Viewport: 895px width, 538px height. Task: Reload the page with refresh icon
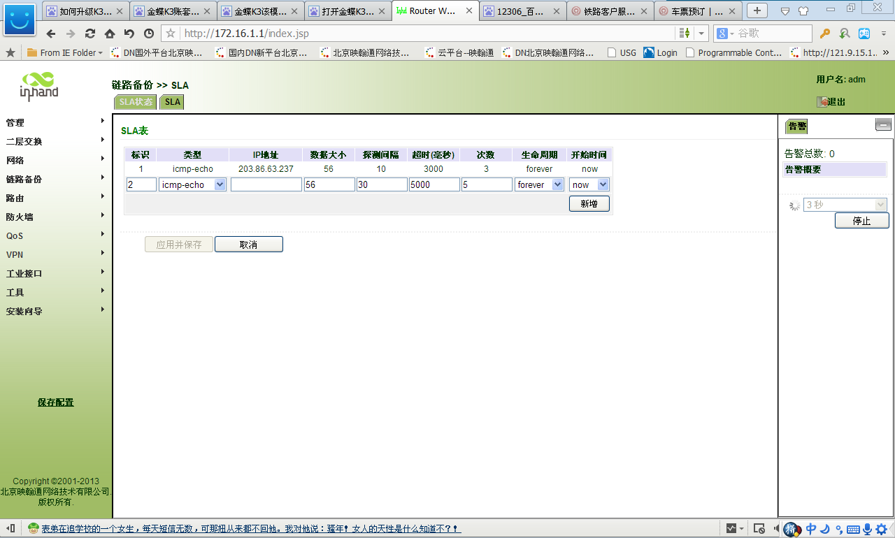coord(90,34)
